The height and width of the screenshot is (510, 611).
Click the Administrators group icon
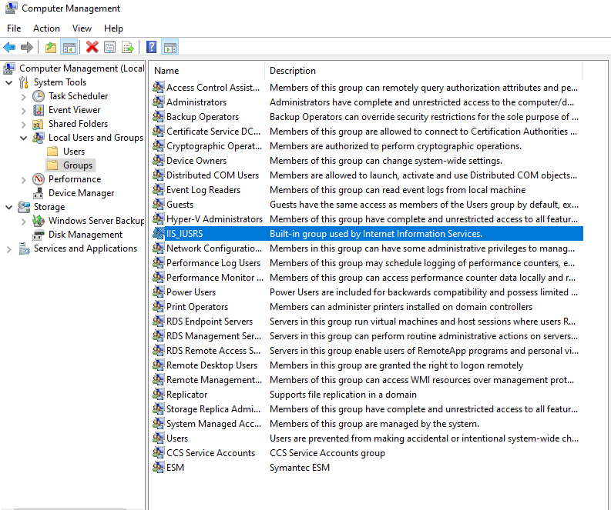pyautogui.click(x=159, y=102)
